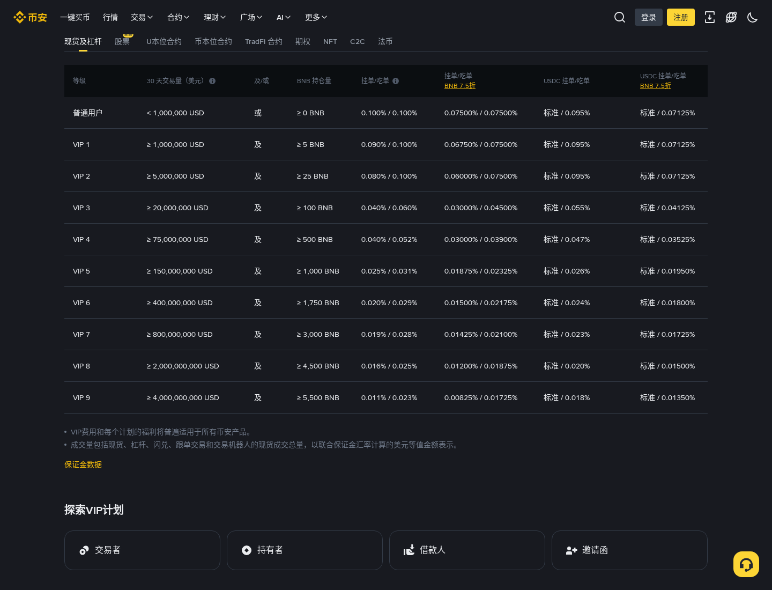Click the 普通用户 level cell
The width and height of the screenshot is (772, 590).
click(x=87, y=113)
